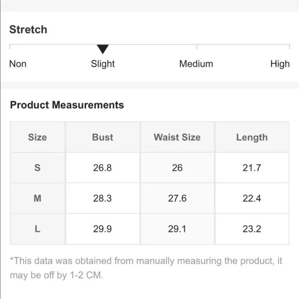This screenshot has width=299, height=299.
Task: Select the S size row label
Action: [37, 168]
